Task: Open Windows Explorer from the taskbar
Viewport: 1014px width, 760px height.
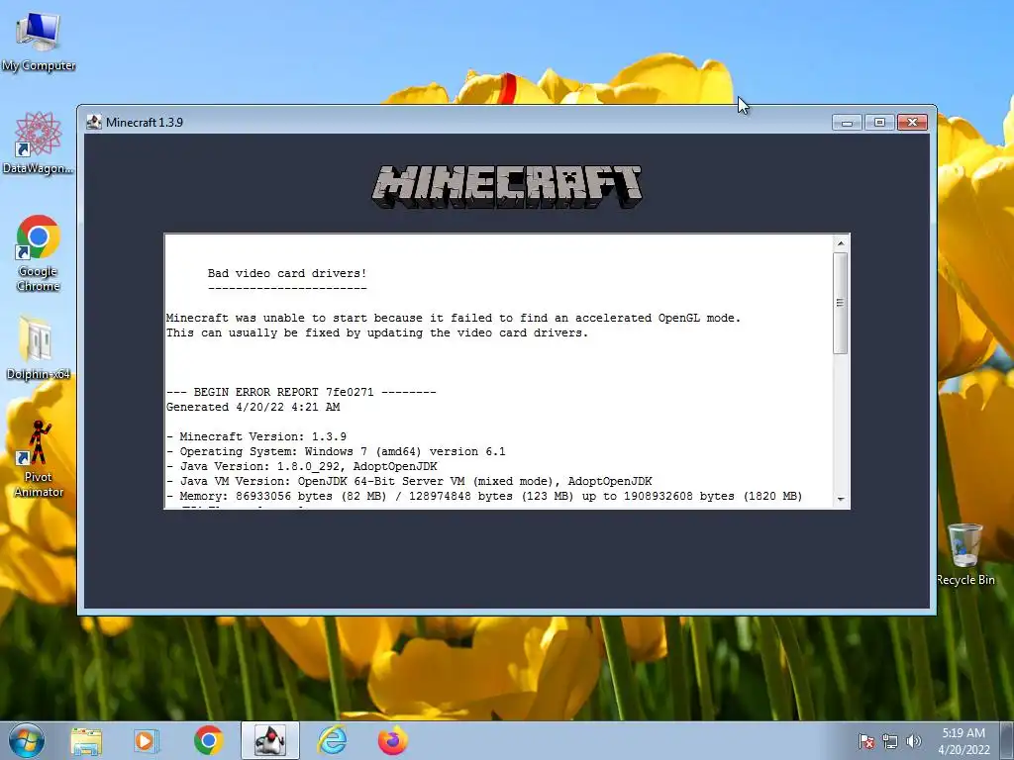Action: (87, 740)
